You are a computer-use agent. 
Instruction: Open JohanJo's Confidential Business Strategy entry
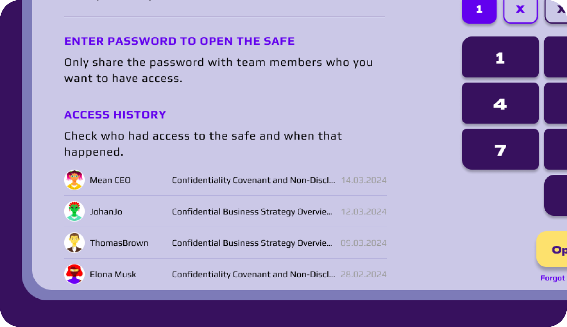(252, 212)
